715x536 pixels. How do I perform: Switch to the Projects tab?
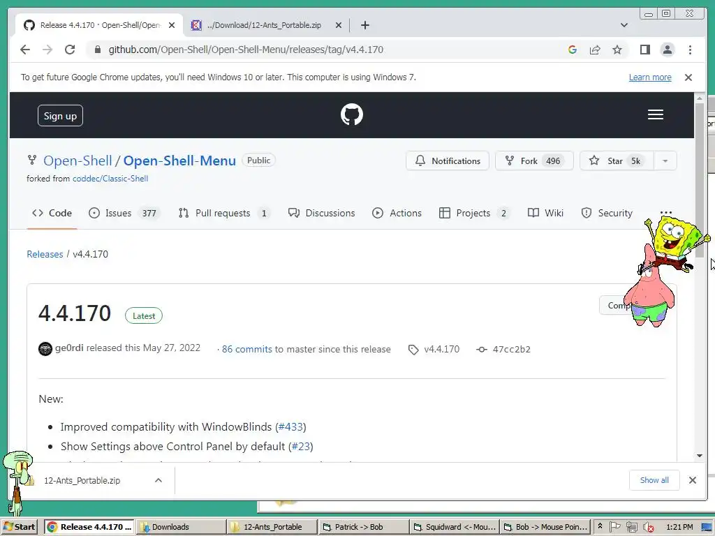pos(474,213)
